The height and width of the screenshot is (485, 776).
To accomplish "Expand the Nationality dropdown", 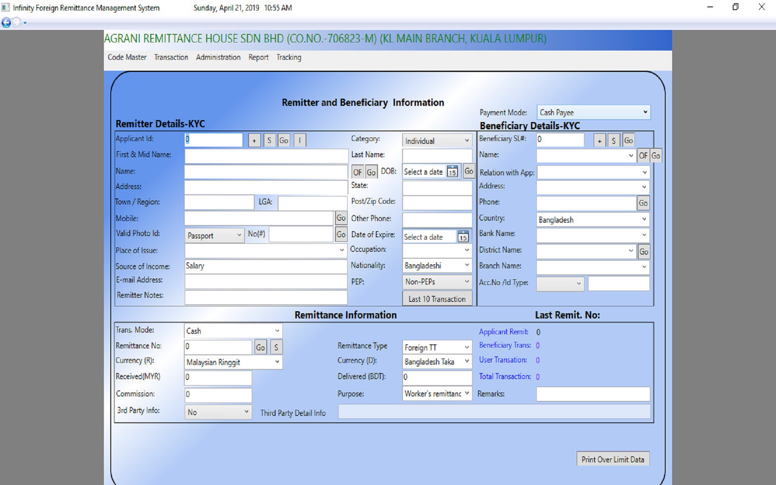I will click(x=437, y=266).
